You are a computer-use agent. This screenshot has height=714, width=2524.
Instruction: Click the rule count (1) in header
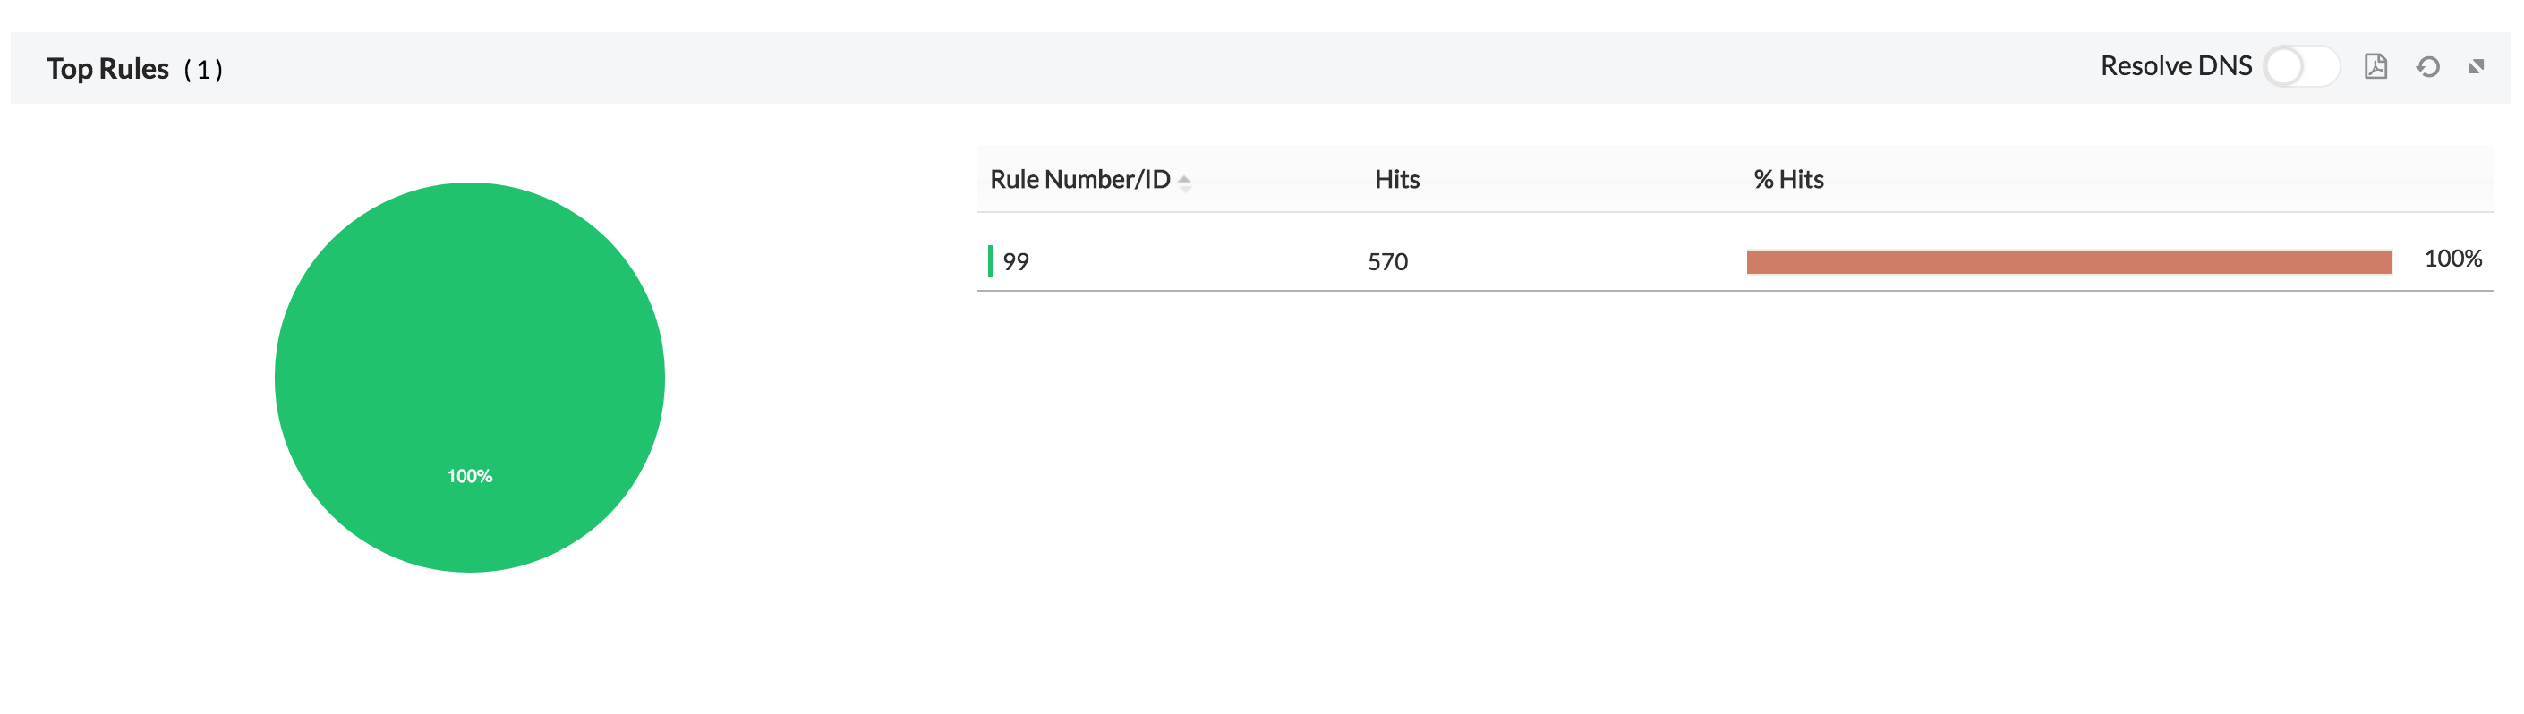(203, 71)
